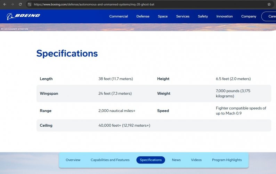Select the Specifications section tab
Image resolution: width=276 pixels, height=174 pixels.
click(151, 160)
